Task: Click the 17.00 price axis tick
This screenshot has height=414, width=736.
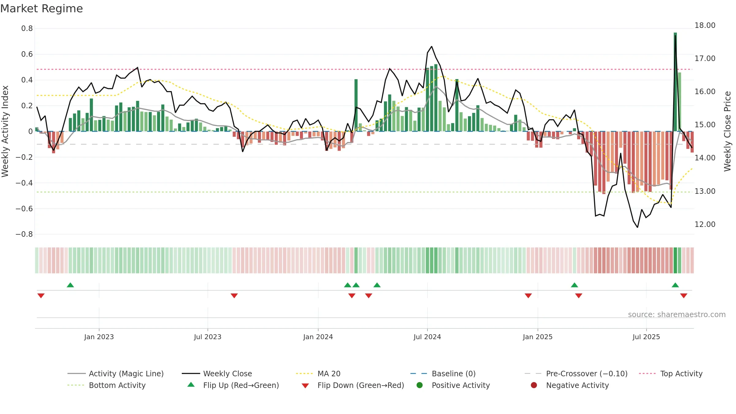Action: point(705,58)
